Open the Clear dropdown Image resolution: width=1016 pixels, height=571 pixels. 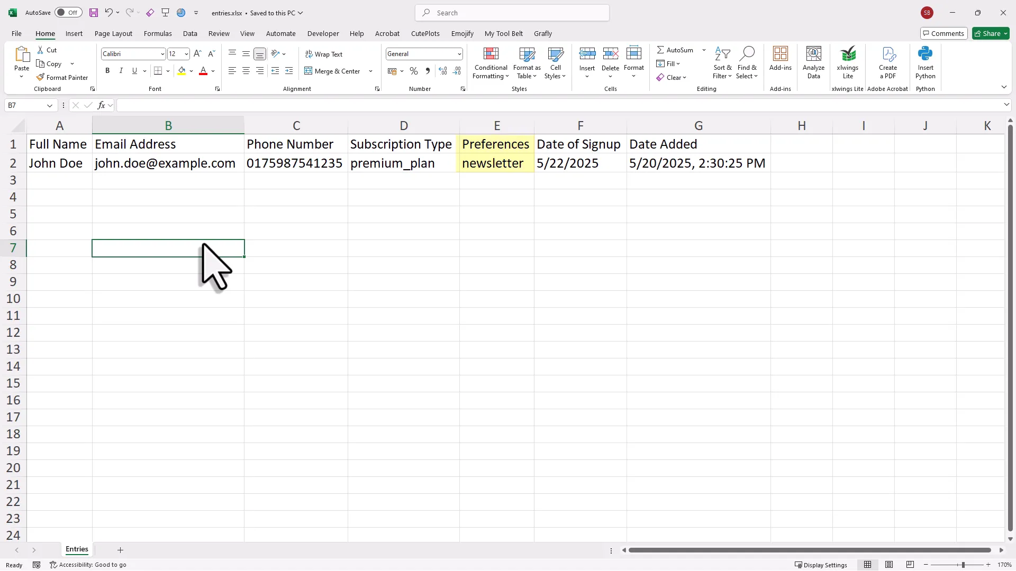672,78
